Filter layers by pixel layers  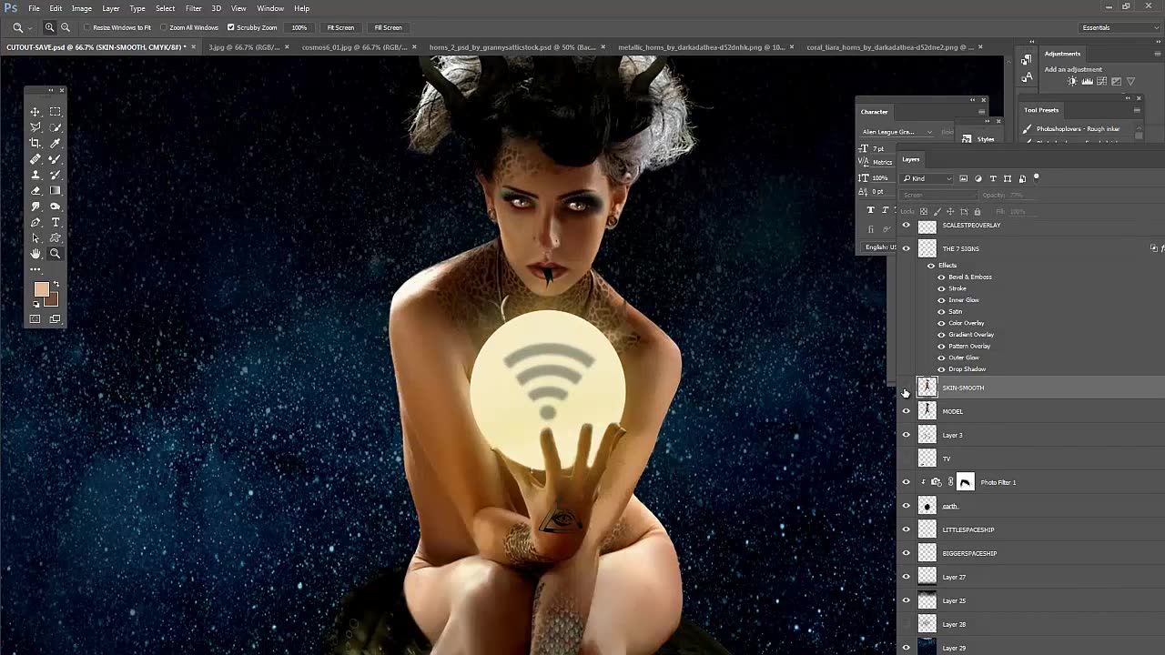[964, 178]
